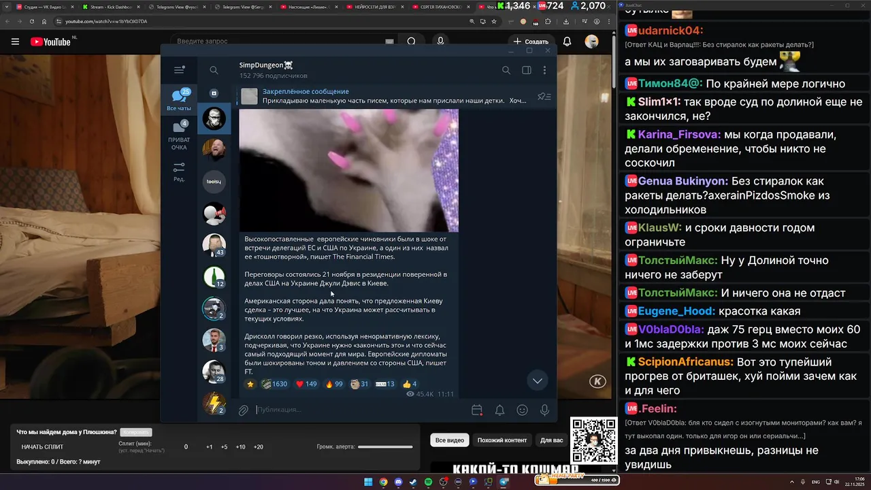
Task: Add the heart reaction with 149
Action: [x=306, y=384]
